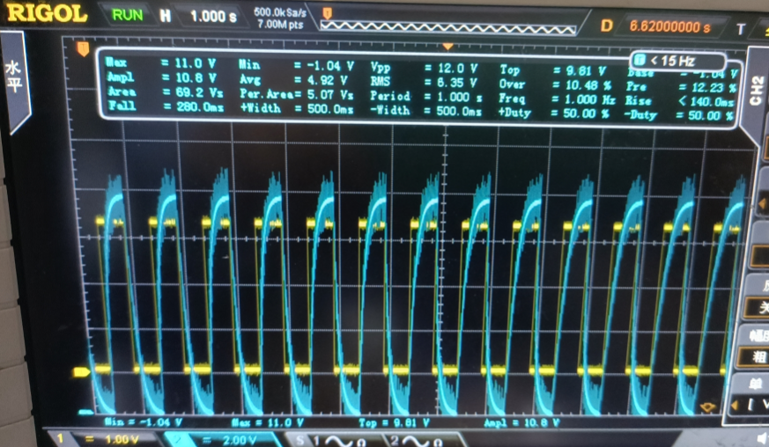Click the Top = 9.81 V table entry
The height and width of the screenshot is (447, 769).
click(x=552, y=70)
